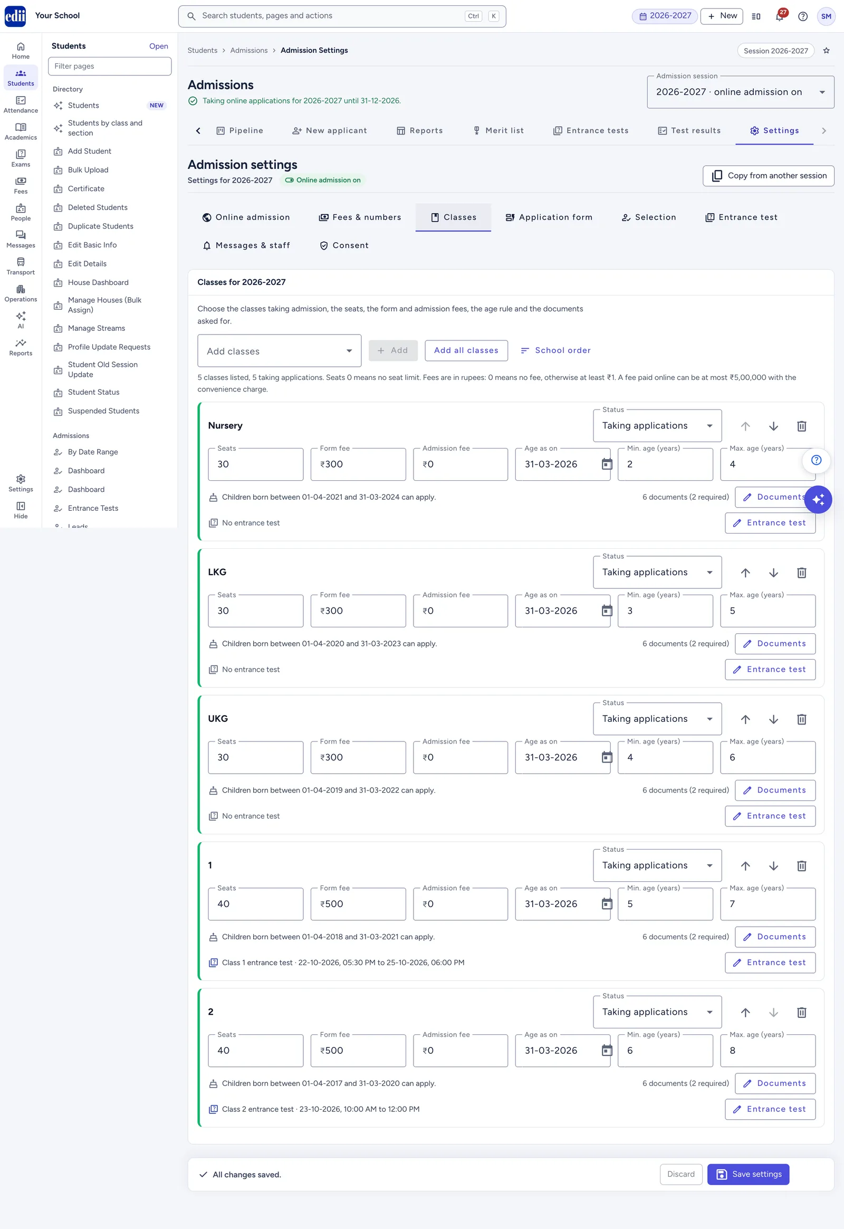Viewport: 844px width, 1229px height.
Task: Move class 1 up in order
Action: (x=745, y=865)
